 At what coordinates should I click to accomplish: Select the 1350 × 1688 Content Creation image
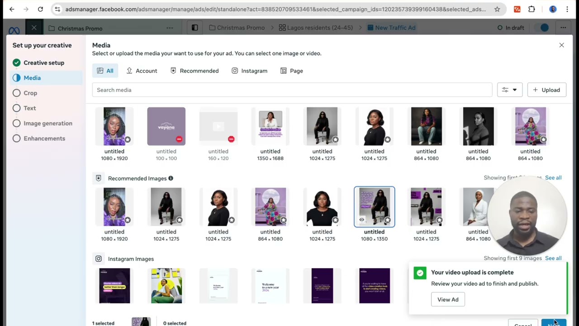(270, 126)
